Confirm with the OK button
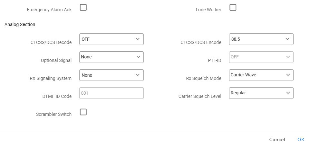This screenshot has height=146, width=310. point(301,140)
